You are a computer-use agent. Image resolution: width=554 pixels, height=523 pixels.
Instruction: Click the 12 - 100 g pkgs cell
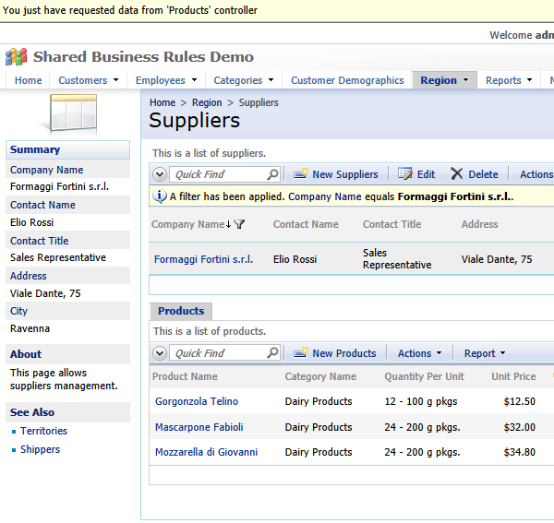tap(421, 401)
